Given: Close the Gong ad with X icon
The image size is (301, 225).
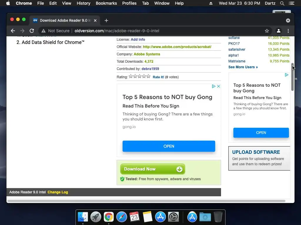Looking at the screenshot, I should point(218,86).
